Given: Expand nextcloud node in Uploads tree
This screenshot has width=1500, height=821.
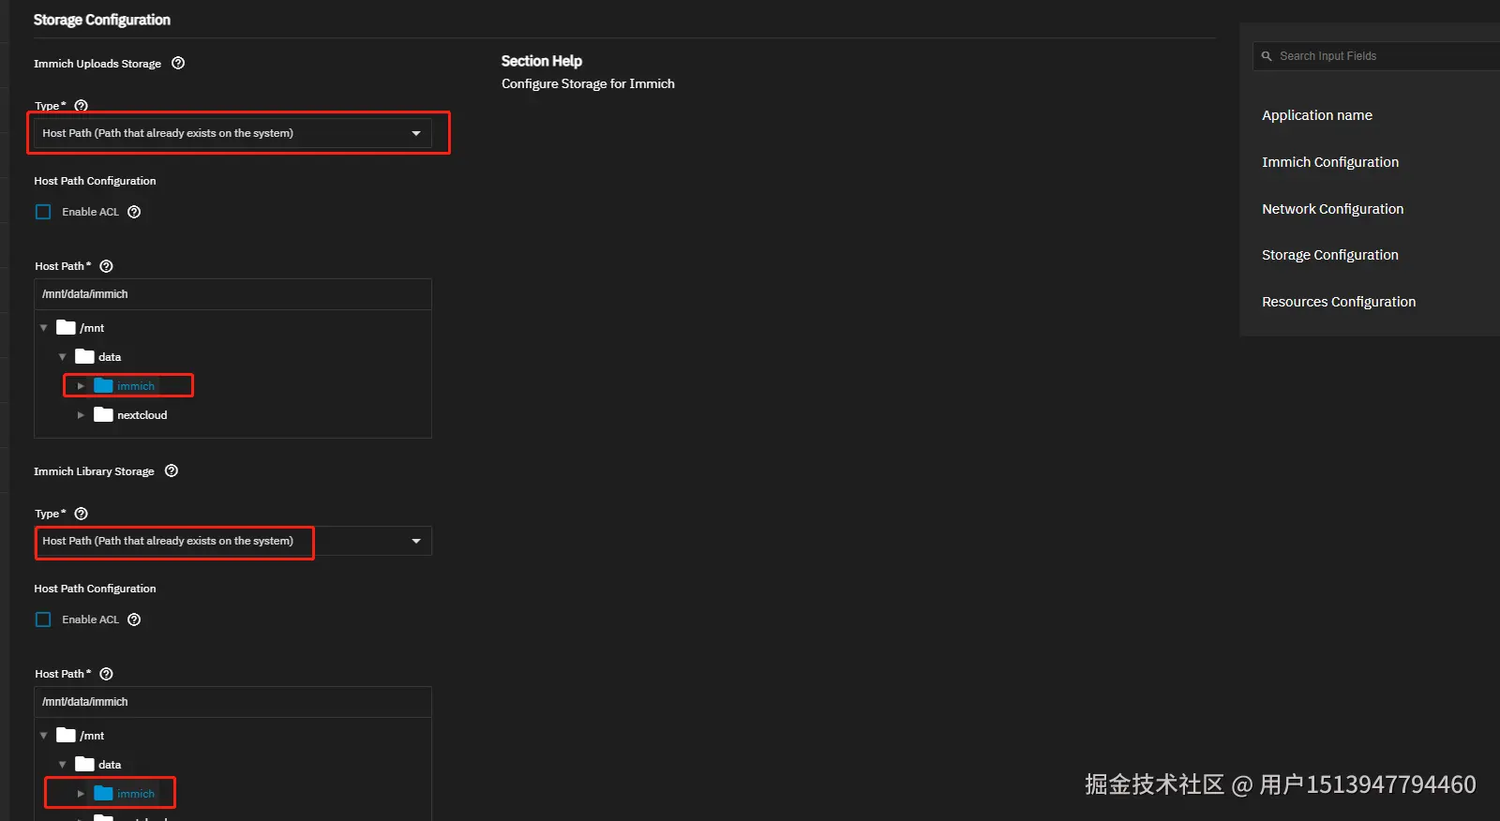Looking at the screenshot, I should 81,415.
